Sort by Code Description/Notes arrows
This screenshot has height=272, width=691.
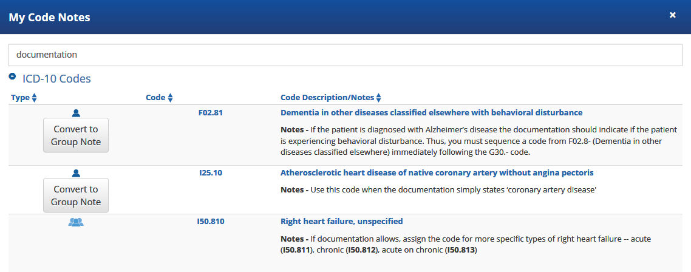pos(379,98)
